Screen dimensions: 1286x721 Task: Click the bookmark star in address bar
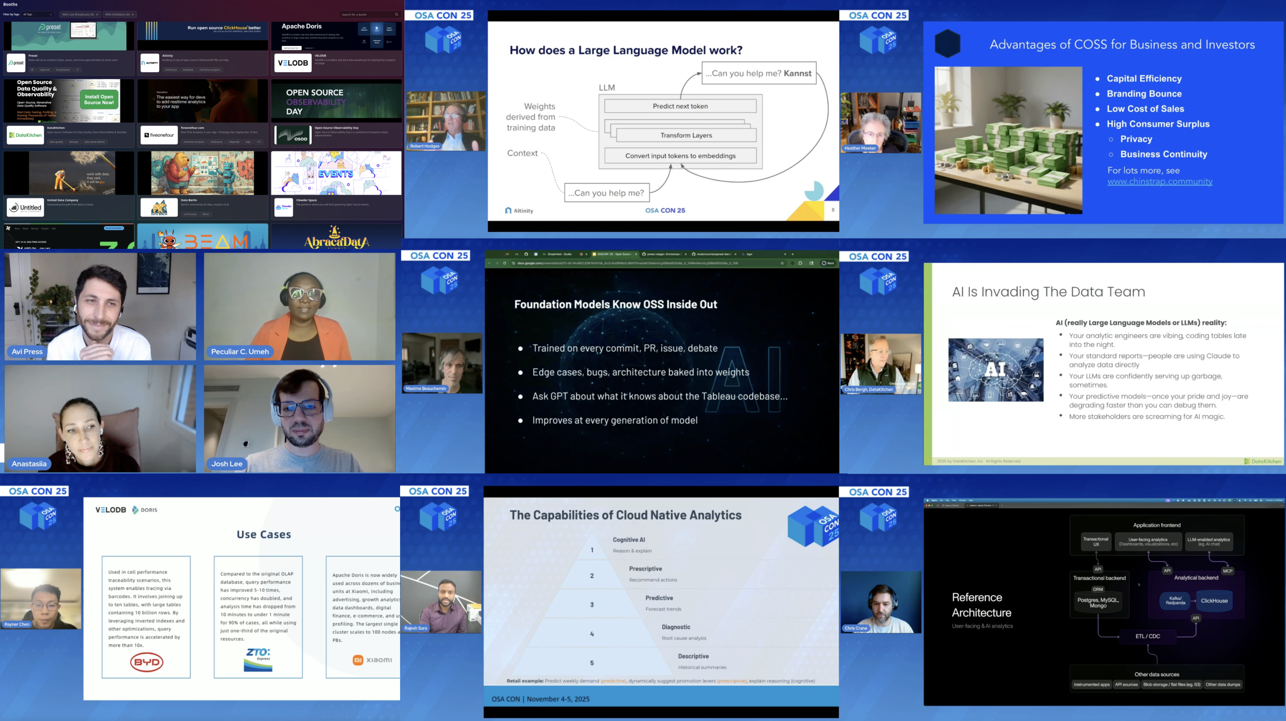(x=782, y=263)
